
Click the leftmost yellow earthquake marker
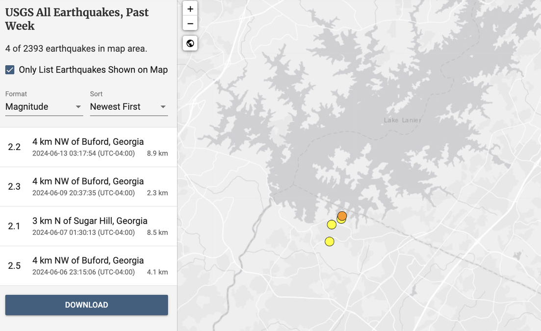332,225
